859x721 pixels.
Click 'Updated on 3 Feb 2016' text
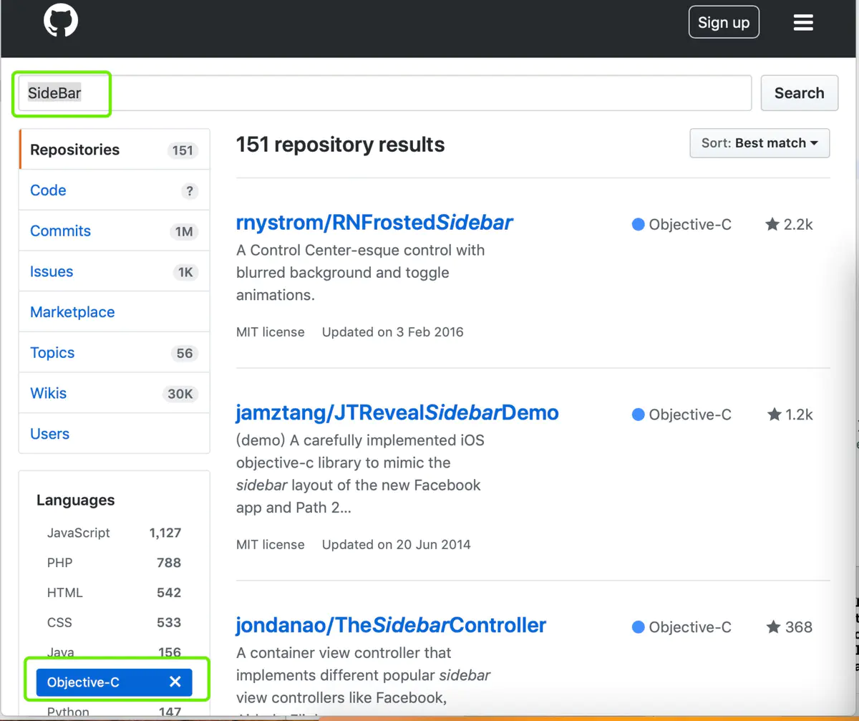(393, 332)
